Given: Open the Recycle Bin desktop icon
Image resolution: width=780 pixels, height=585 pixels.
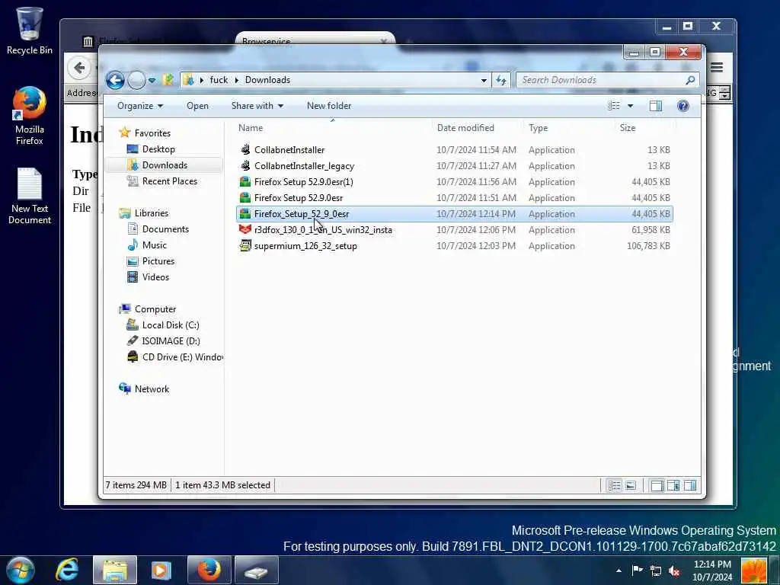Looking at the screenshot, I should tap(30, 30).
